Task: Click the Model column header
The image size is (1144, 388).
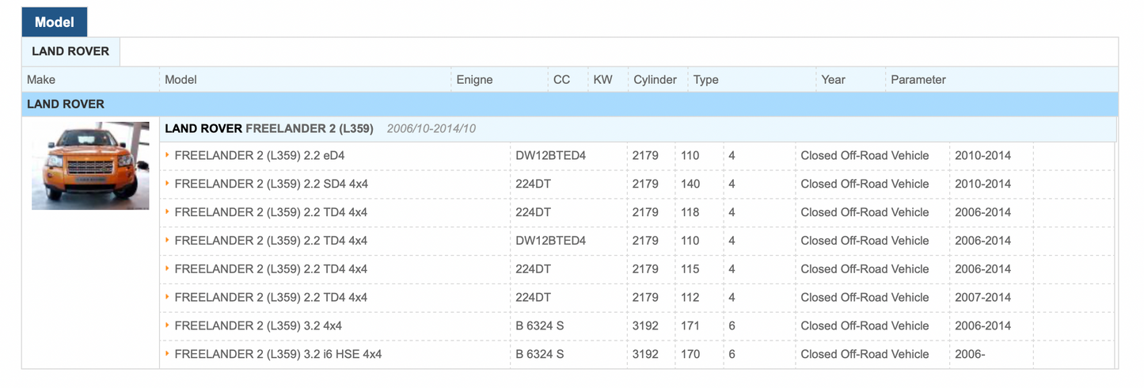Action: tap(181, 79)
